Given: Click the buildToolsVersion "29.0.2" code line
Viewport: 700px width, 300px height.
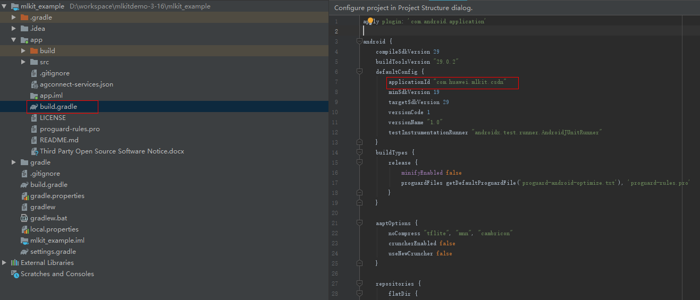Looking at the screenshot, I should [417, 62].
